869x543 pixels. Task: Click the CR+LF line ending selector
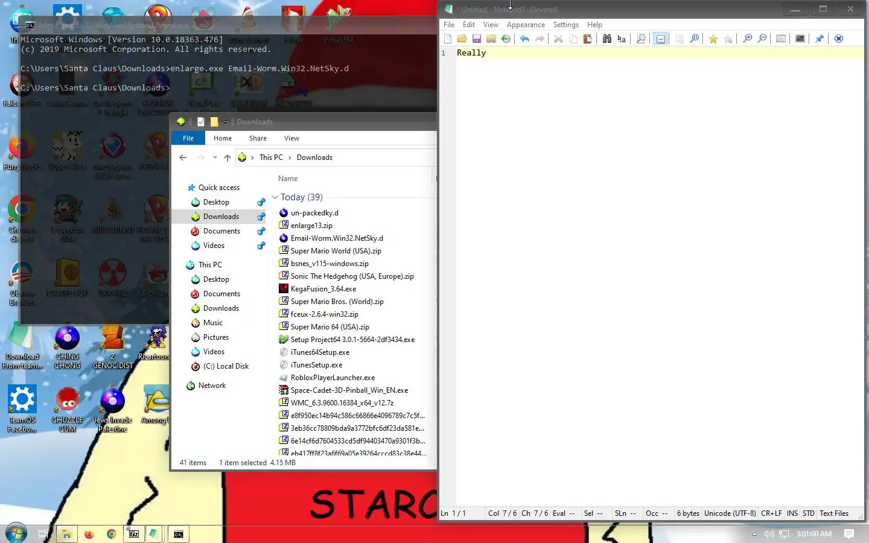click(x=771, y=513)
